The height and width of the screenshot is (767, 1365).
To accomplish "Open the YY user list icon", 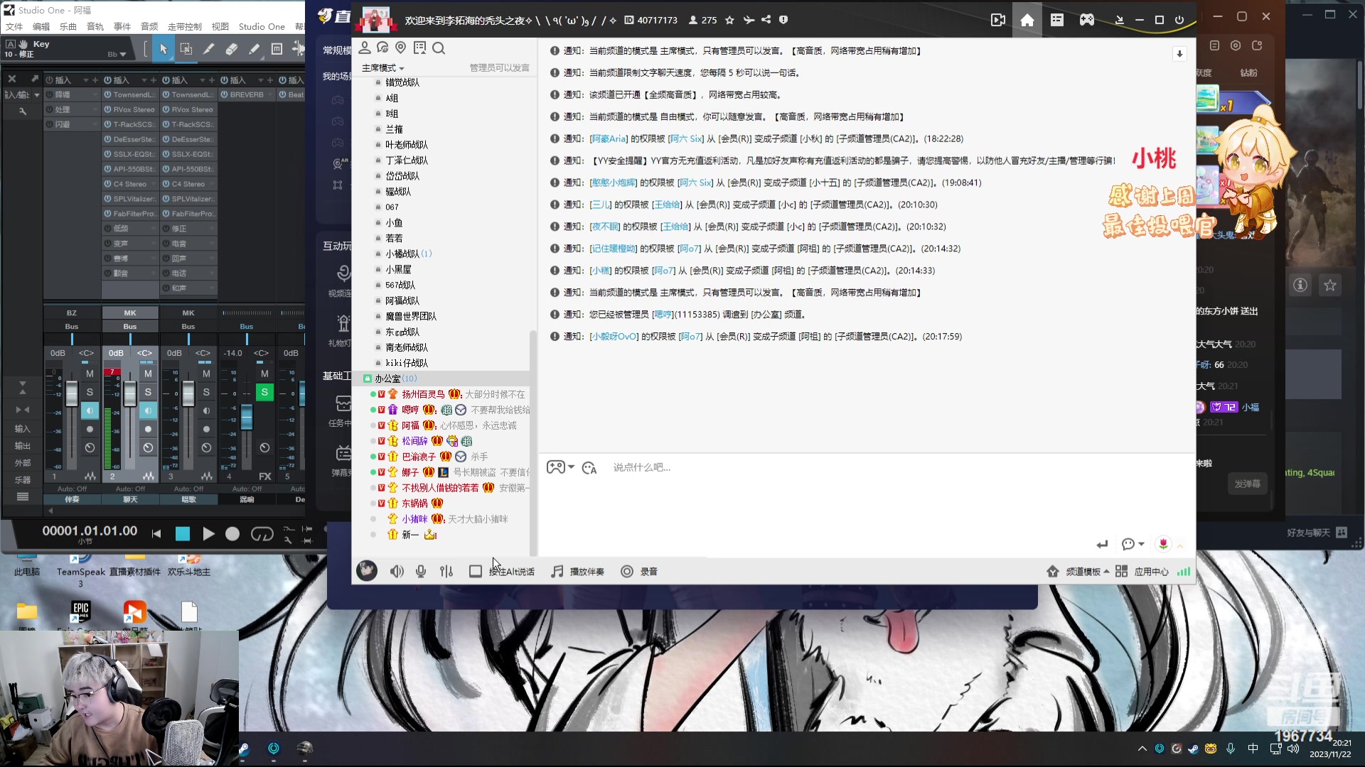I will pyautogui.click(x=365, y=48).
